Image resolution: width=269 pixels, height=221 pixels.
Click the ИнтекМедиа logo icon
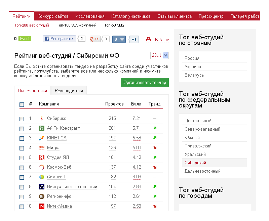click(41, 206)
